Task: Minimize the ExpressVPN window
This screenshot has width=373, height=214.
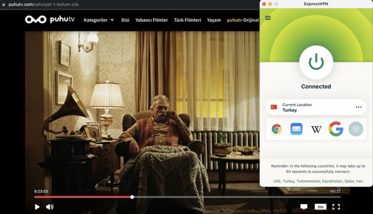Action: tap(270, 4)
